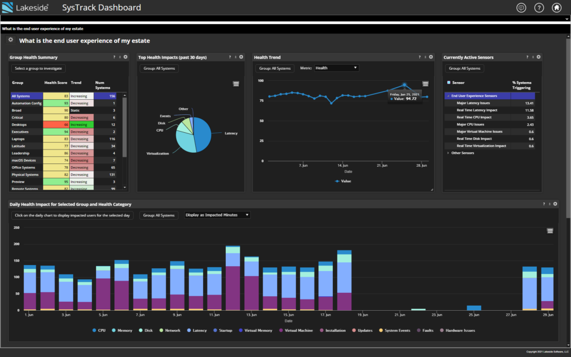Toggle System Events series in legend

click(394, 330)
